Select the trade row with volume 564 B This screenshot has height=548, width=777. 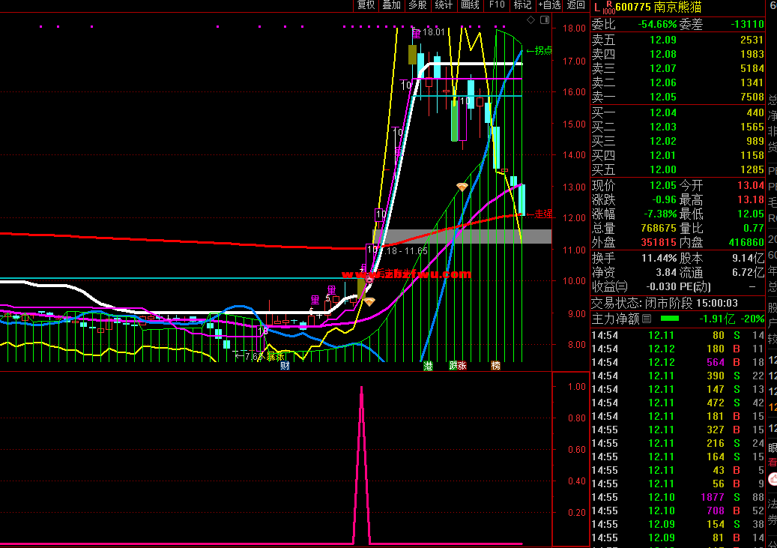pyautogui.click(x=678, y=363)
